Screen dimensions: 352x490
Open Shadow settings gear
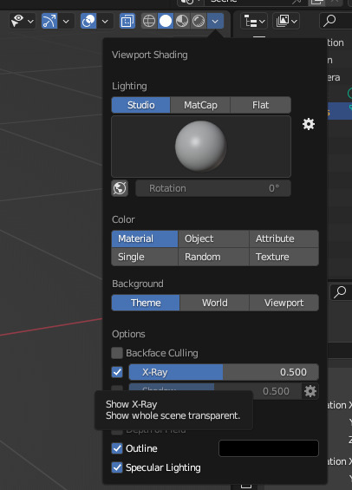(310, 391)
